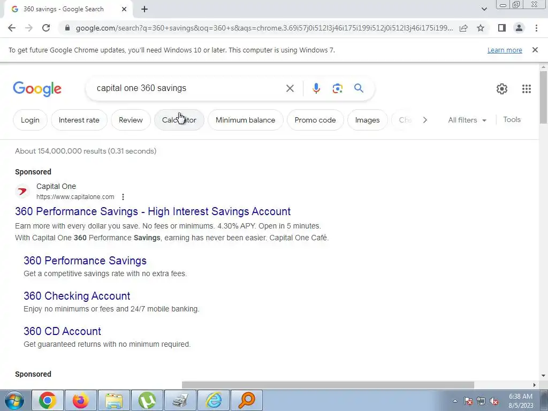Viewport: 548px width, 411px height.
Task: Search by image with Google Lens
Action: (337, 88)
